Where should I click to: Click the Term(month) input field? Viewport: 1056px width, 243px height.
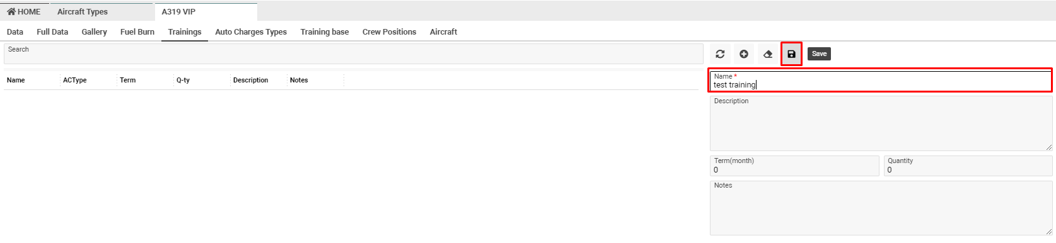click(794, 166)
